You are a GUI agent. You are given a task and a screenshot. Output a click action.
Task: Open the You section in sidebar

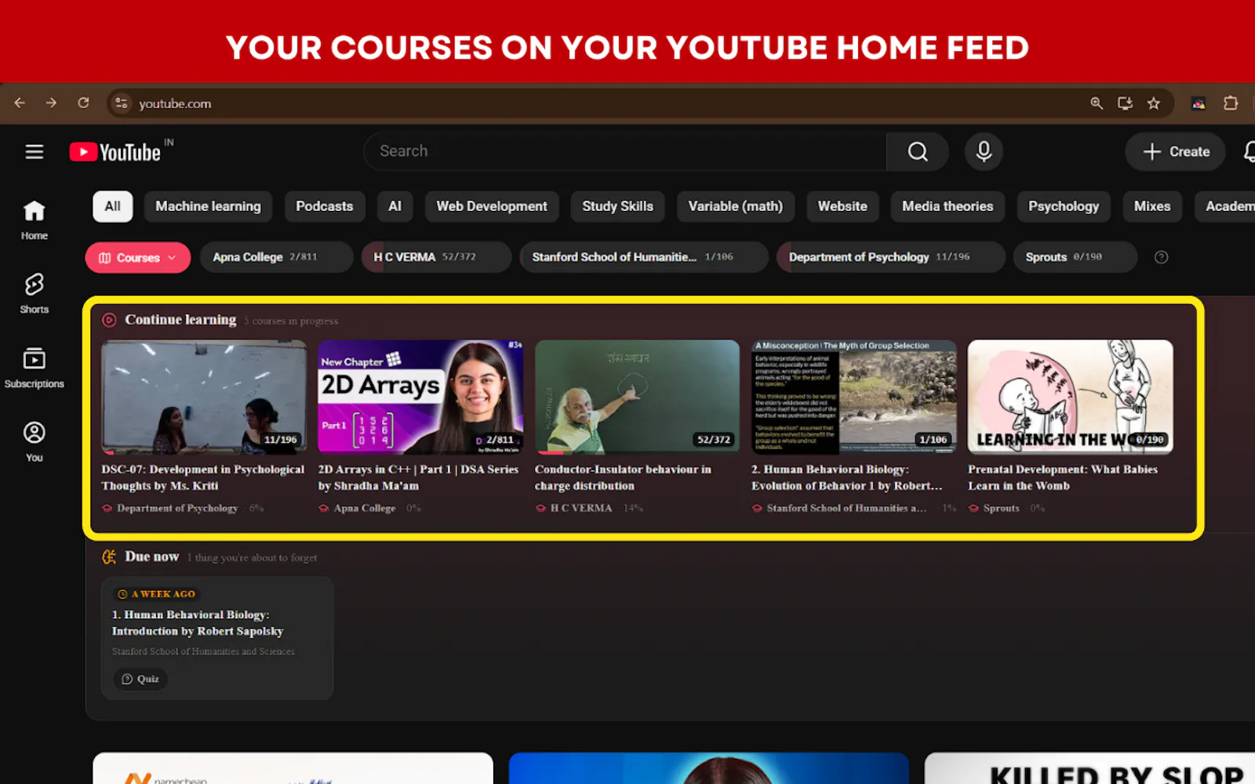click(x=34, y=441)
